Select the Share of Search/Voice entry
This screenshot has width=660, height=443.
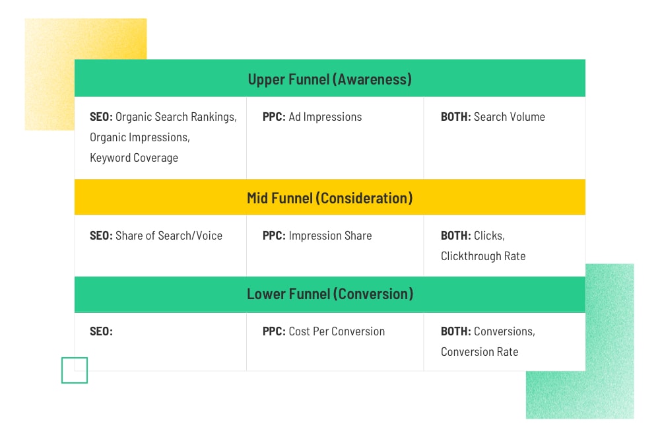coord(156,236)
